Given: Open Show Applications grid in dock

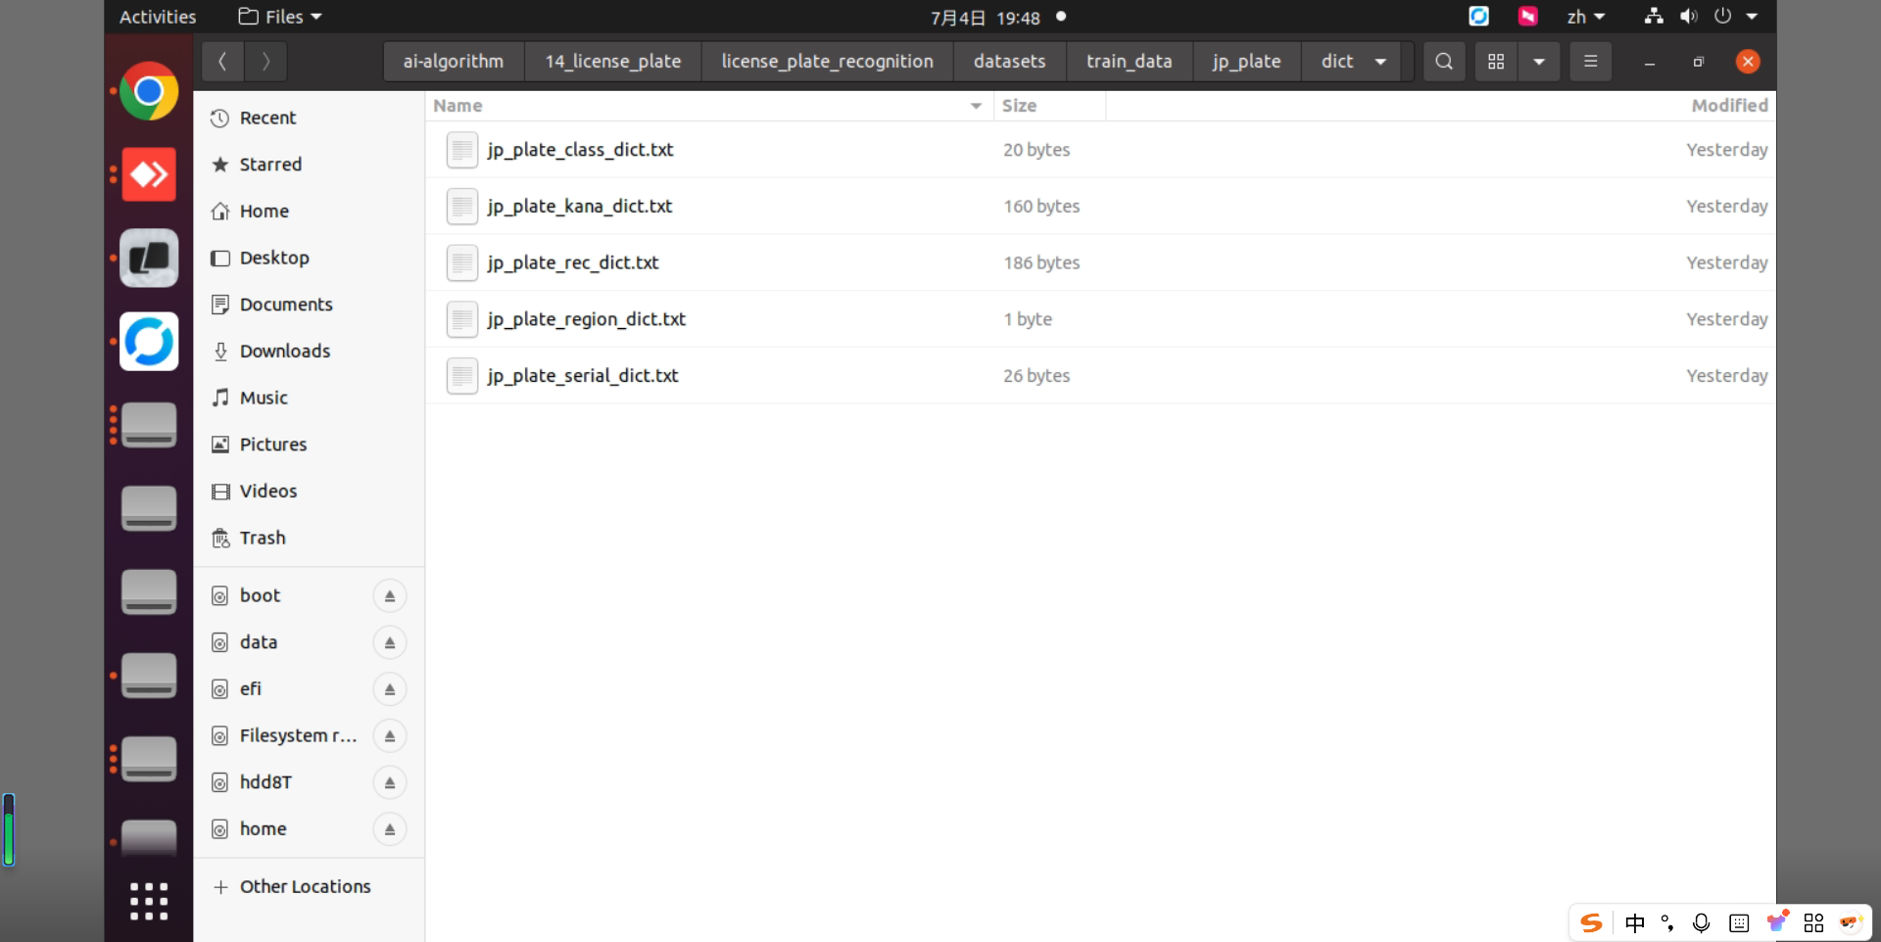Looking at the screenshot, I should point(149,901).
